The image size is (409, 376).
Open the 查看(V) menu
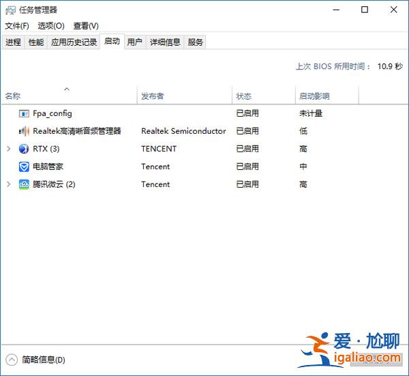tap(86, 26)
